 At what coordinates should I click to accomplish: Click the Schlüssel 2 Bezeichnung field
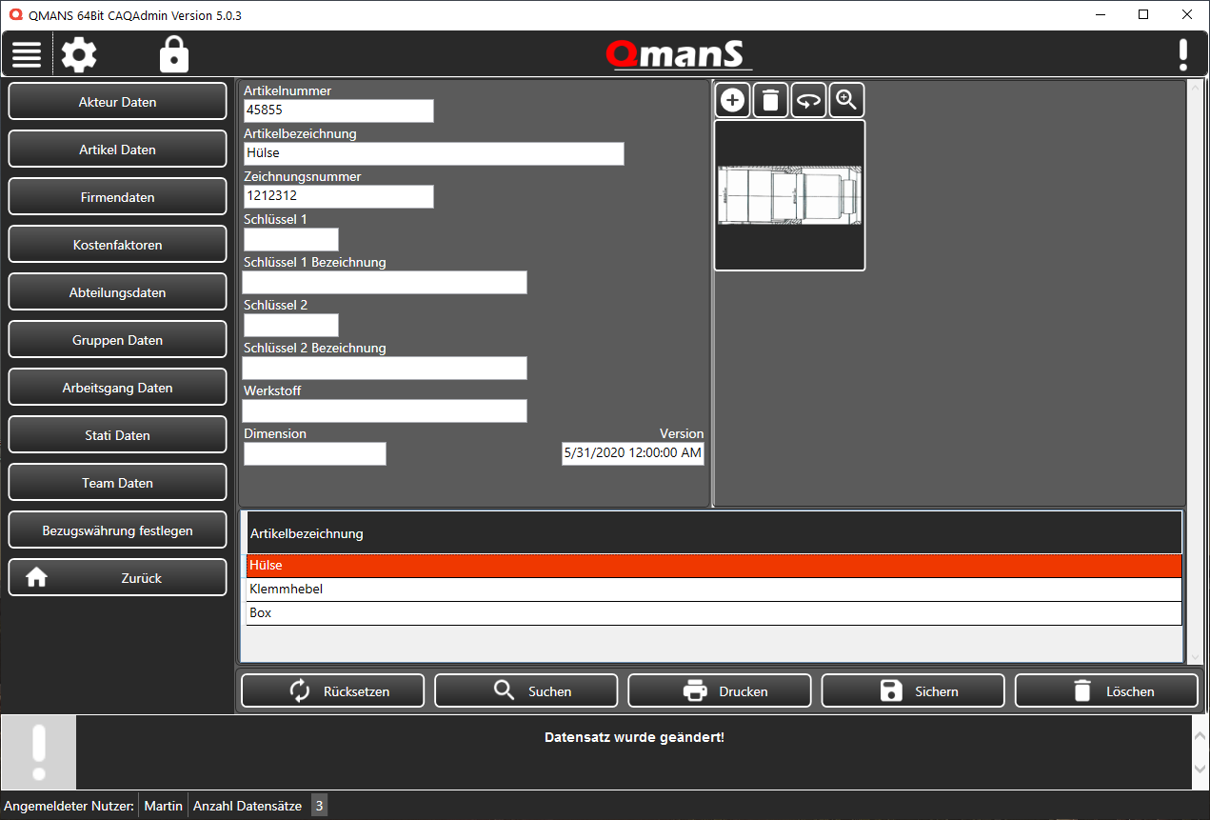coord(385,368)
